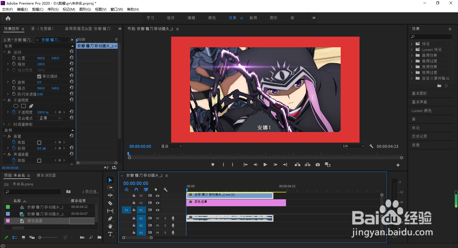Click the Home icon
Image resolution: width=458 pixels, height=248 pixels.
[x=8, y=18]
